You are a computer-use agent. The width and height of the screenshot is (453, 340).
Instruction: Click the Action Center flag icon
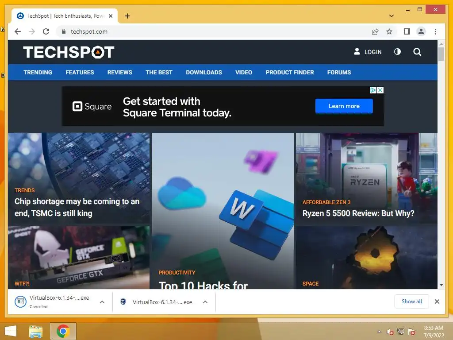pos(411,332)
